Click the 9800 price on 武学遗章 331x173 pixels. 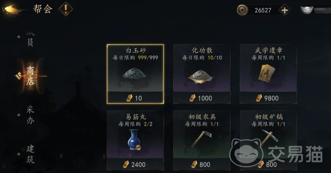pos(271,98)
